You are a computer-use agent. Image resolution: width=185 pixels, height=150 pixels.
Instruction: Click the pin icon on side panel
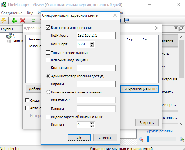click(176, 29)
